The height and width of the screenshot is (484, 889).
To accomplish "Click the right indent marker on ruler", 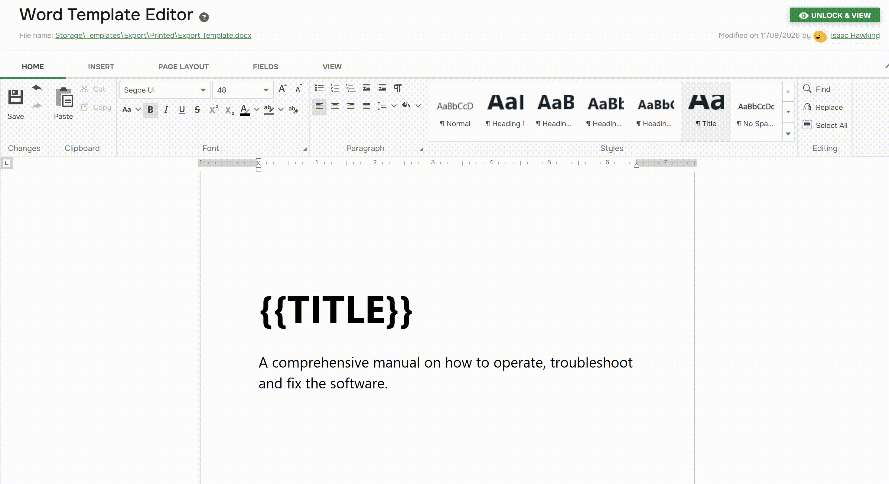I will [x=637, y=165].
